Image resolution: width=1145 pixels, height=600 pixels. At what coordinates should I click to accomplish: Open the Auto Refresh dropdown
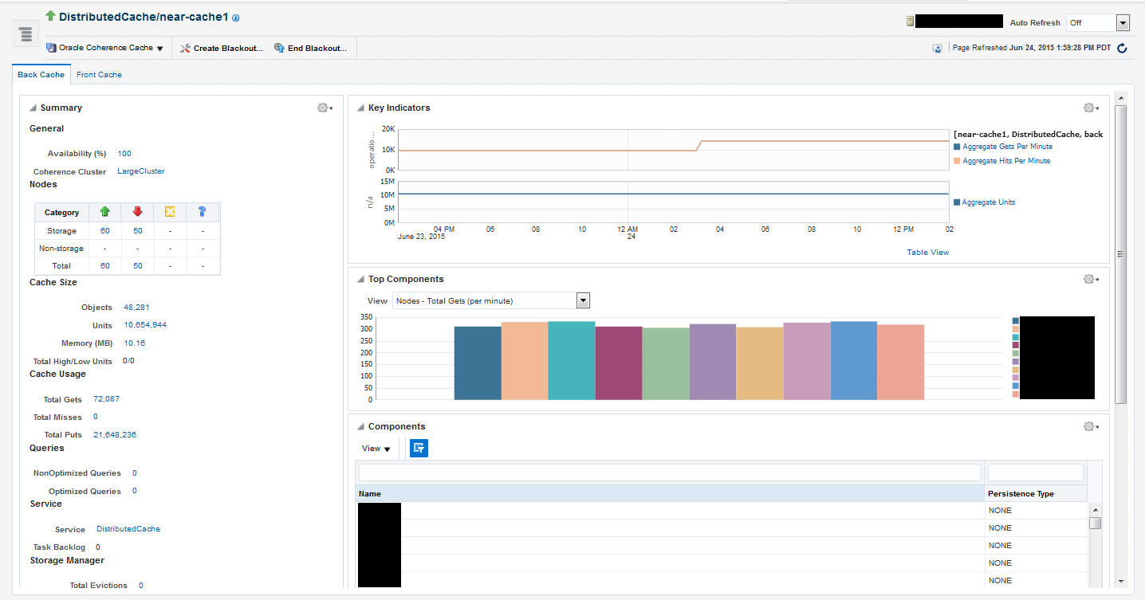pyautogui.click(x=1098, y=23)
